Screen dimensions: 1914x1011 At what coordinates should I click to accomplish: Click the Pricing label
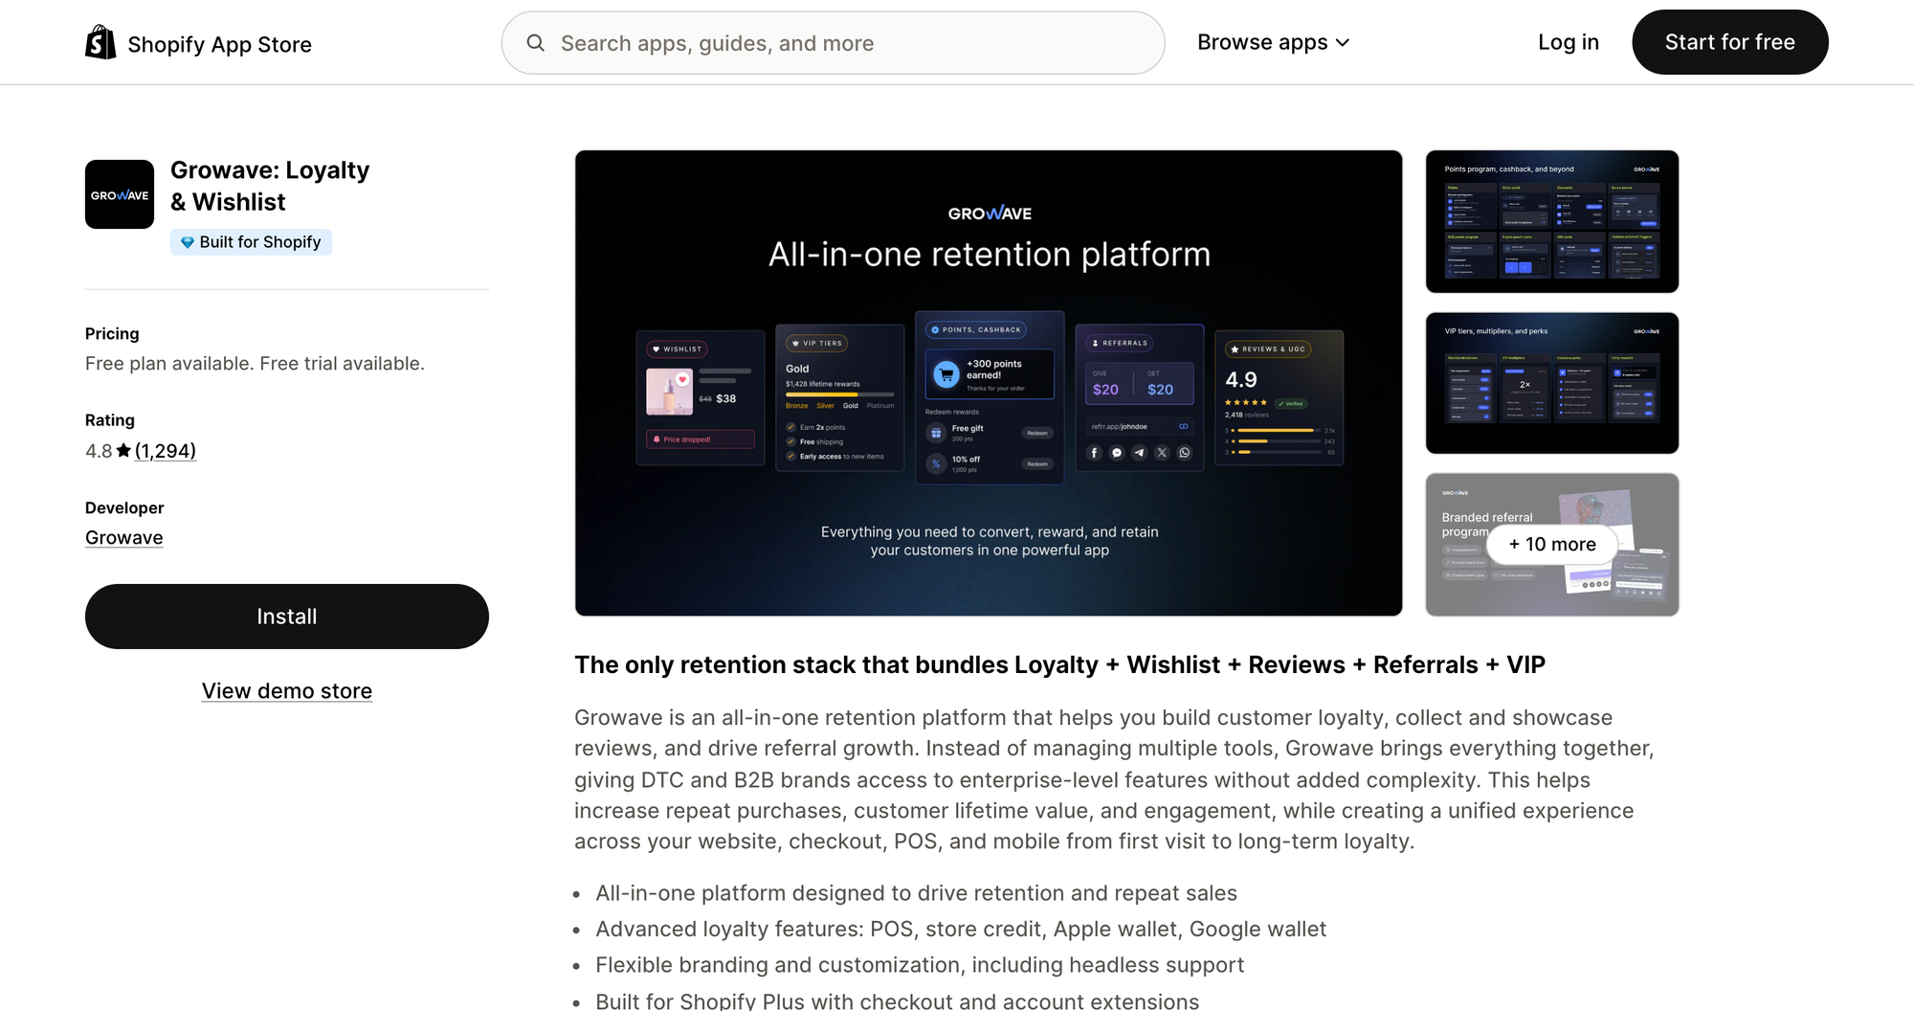coord(112,334)
